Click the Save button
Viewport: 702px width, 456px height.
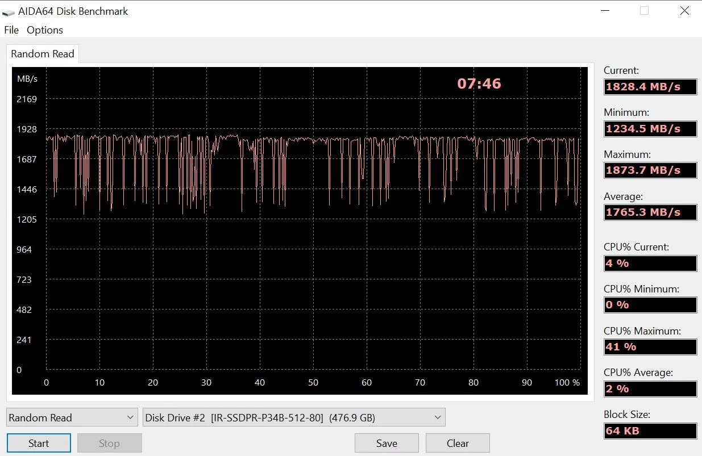pyautogui.click(x=387, y=443)
